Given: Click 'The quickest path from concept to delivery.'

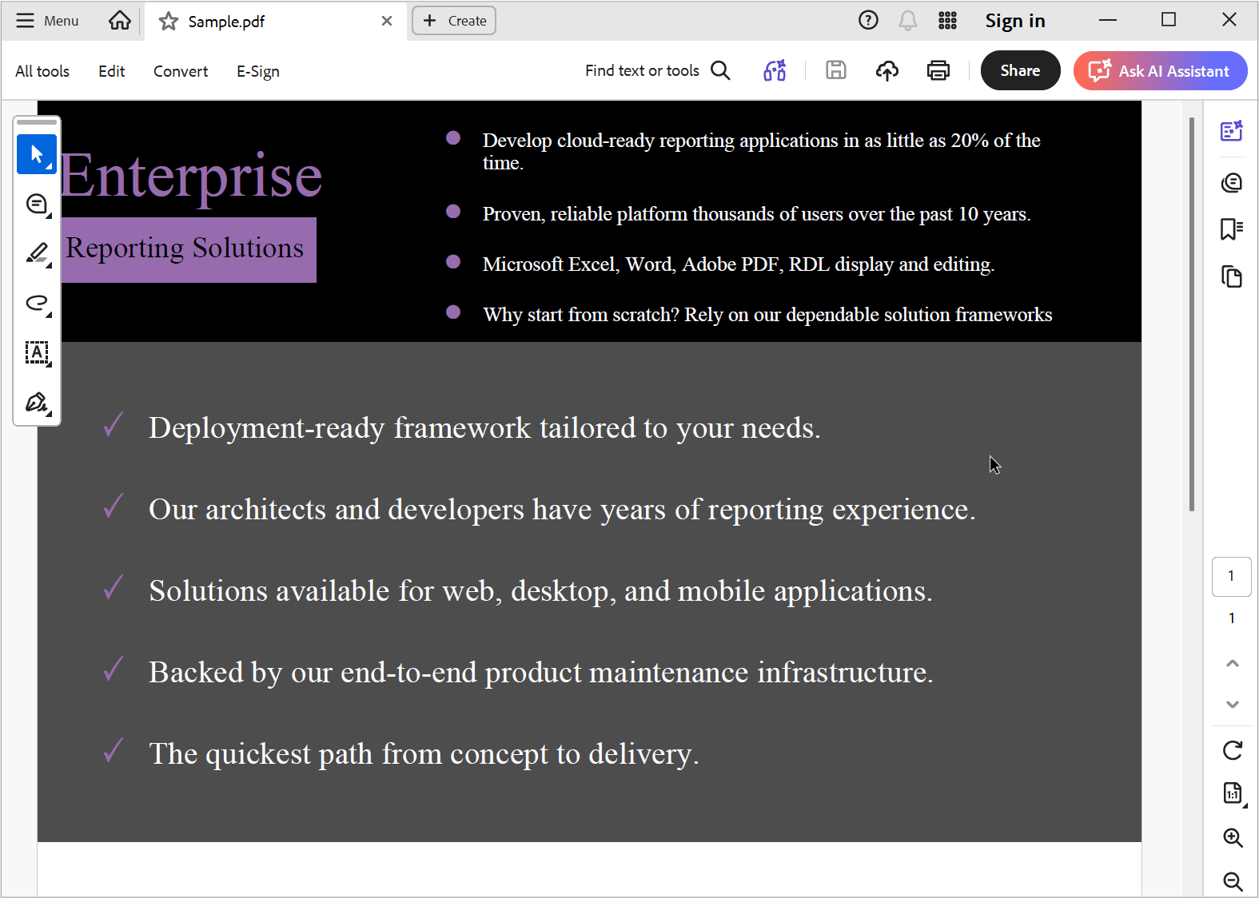Looking at the screenshot, I should pos(424,753).
